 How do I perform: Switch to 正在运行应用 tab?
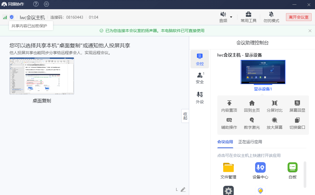coord(250,142)
